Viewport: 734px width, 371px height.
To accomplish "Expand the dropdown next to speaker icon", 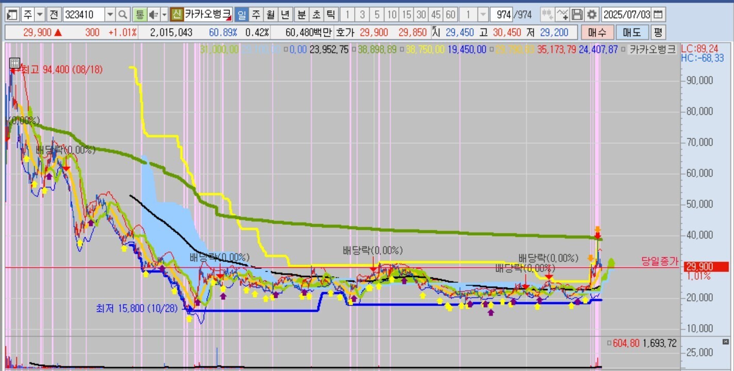I will click(x=164, y=14).
